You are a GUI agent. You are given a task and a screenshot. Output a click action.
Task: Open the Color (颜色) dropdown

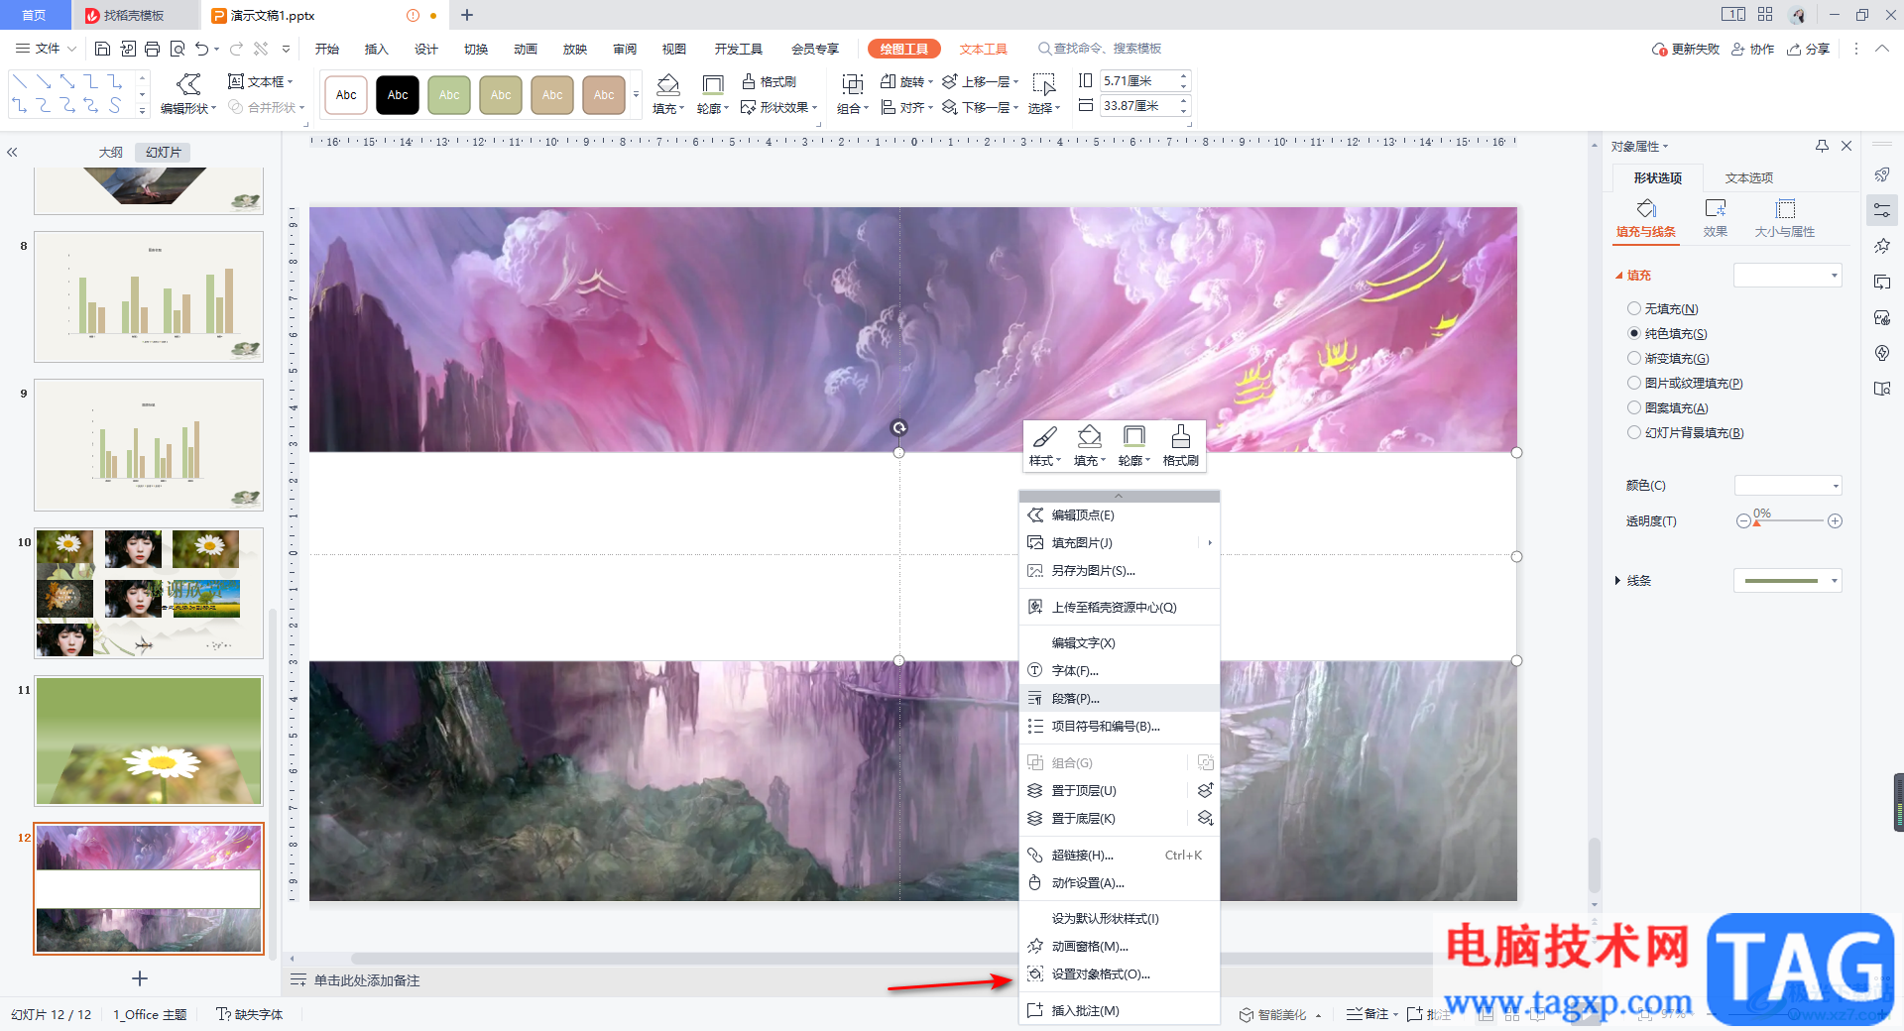[x=1788, y=486]
